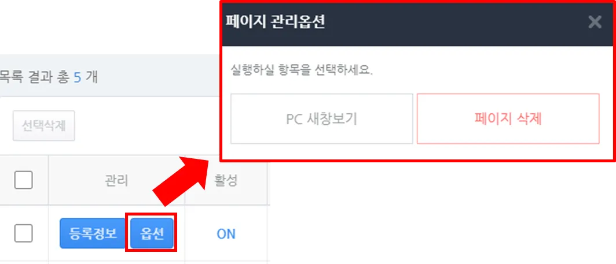The height and width of the screenshot is (264, 616).
Task: Click the red highlight box around 옵션
Action: (x=151, y=233)
